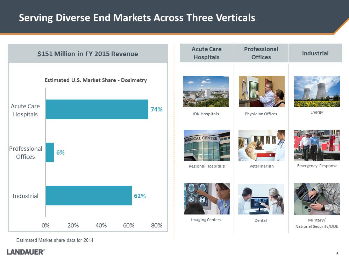Click the slide title Serving Diverse End Markets
The image size is (349, 259).
click(x=137, y=18)
